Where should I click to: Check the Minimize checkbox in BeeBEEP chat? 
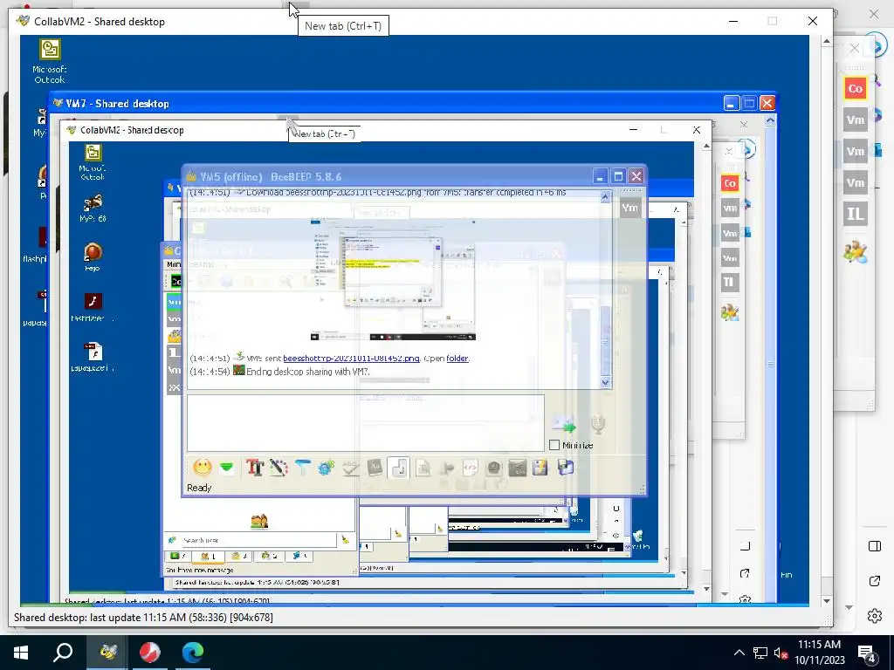coord(554,445)
